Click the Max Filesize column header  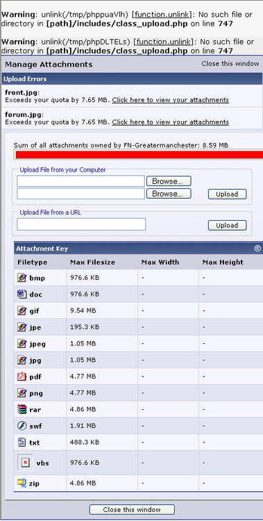point(93,262)
